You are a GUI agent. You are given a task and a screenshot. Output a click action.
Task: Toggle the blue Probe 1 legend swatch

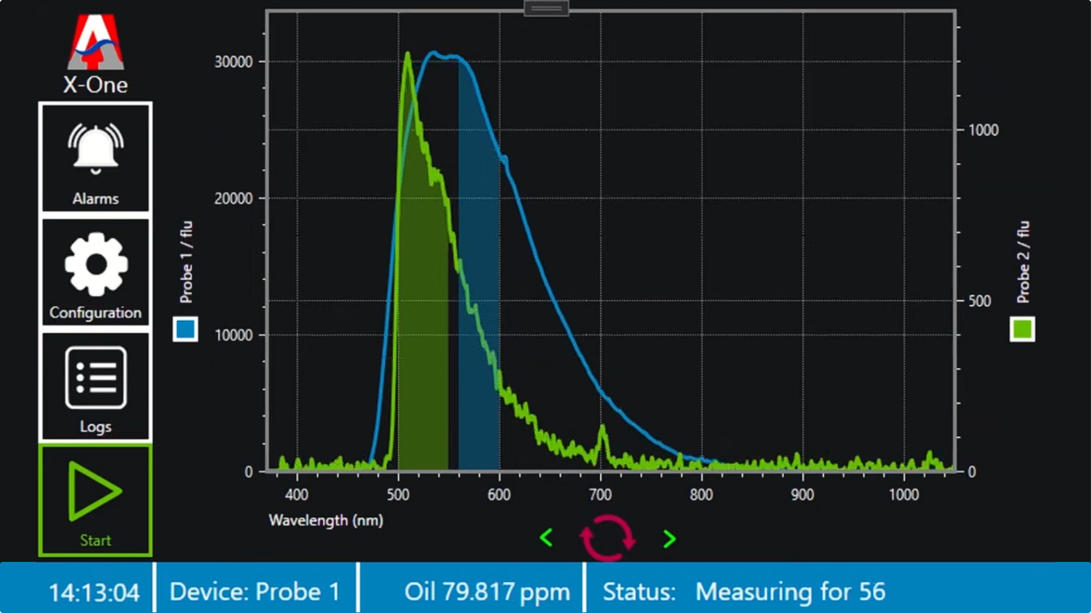[x=186, y=329]
